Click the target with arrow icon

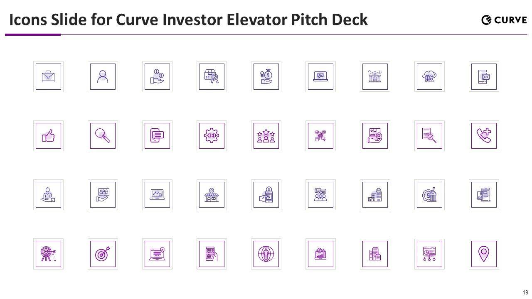(103, 254)
